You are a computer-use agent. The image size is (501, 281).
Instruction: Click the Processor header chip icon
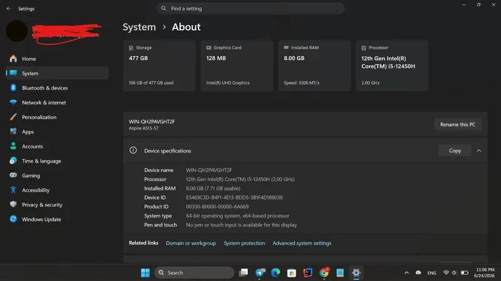pos(364,48)
